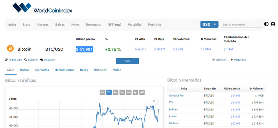Open Bolsas in top navigation bar

click(x=60, y=25)
